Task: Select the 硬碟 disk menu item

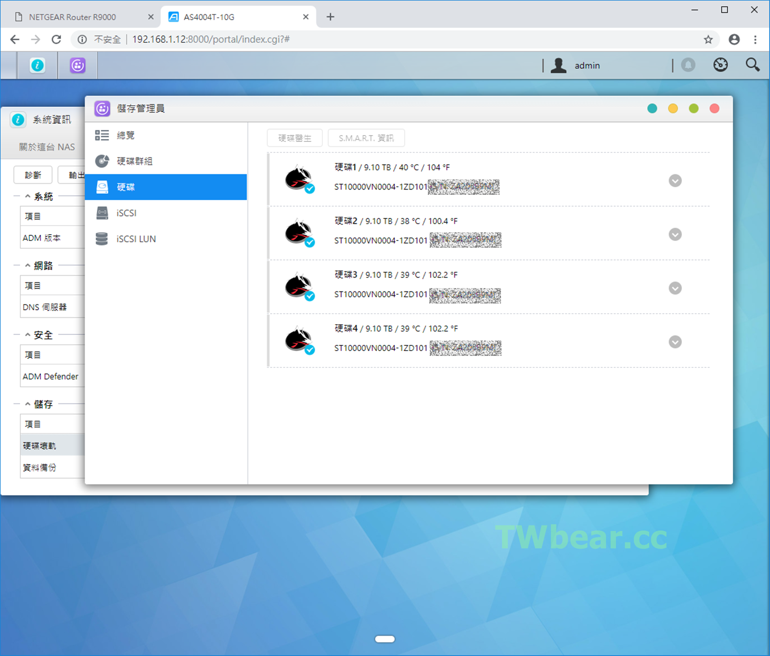Action: (x=166, y=187)
